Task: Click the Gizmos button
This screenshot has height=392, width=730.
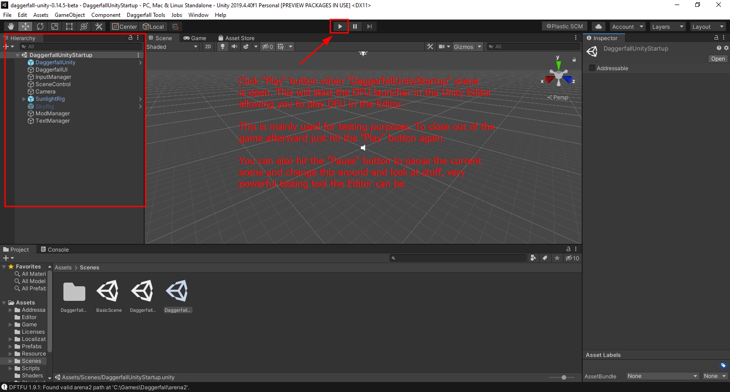Action: pyautogui.click(x=464, y=46)
